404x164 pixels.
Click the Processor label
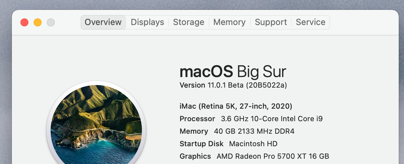pyautogui.click(x=197, y=119)
